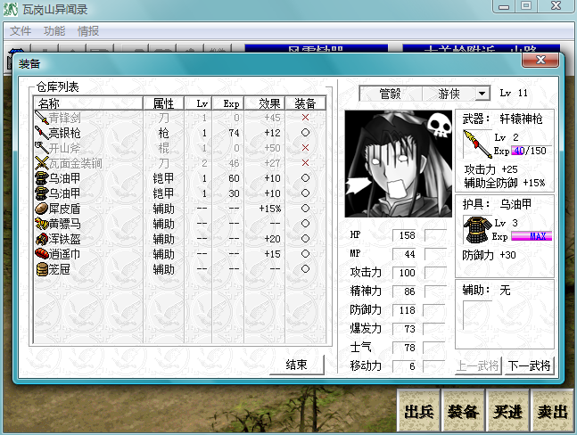Select the 青锋剑 sword icon
The height and width of the screenshot is (435, 577).
click(42, 118)
